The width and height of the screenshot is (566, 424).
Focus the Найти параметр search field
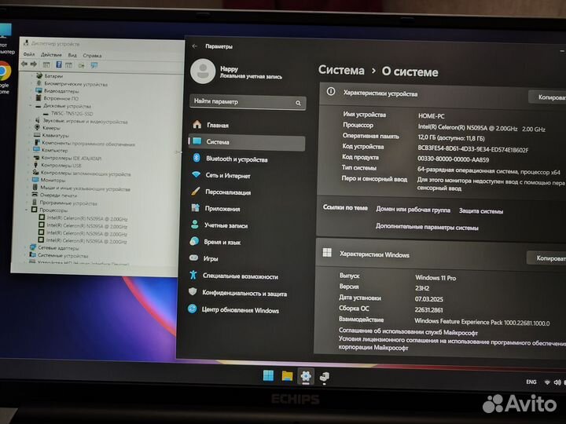tap(240, 102)
